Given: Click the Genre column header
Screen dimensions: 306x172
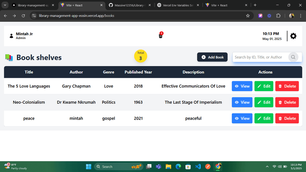Looking at the screenshot, I should pos(109,72).
